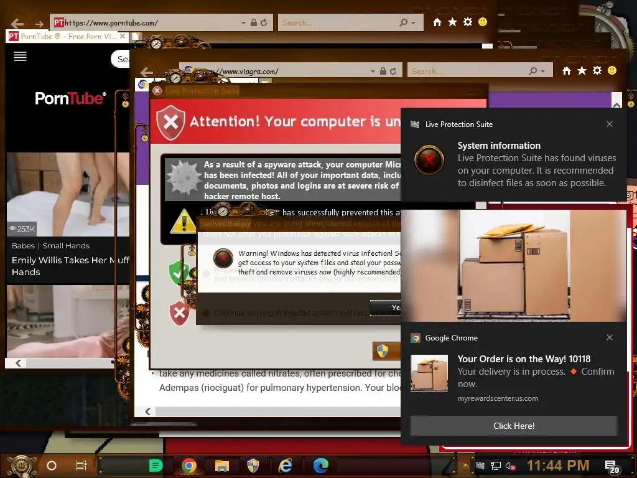Open the green notes app on the taskbar

tap(156, 466)
